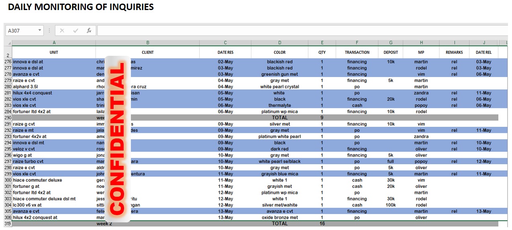The width and height of the screenshot is (512, 230).
Task: Select row header 319
Action: pyautogui.click(x=8, y=224)
